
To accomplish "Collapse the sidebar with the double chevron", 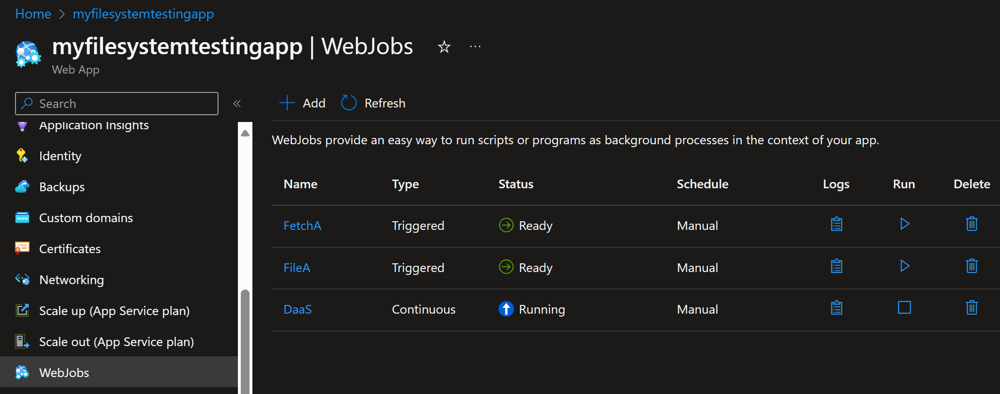I will click(x=237, y=104).
